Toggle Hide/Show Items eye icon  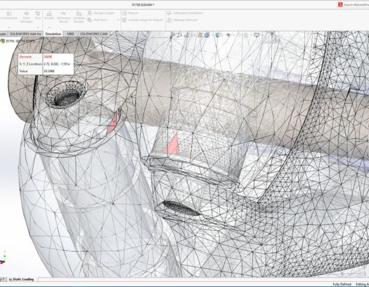(229, 35)
